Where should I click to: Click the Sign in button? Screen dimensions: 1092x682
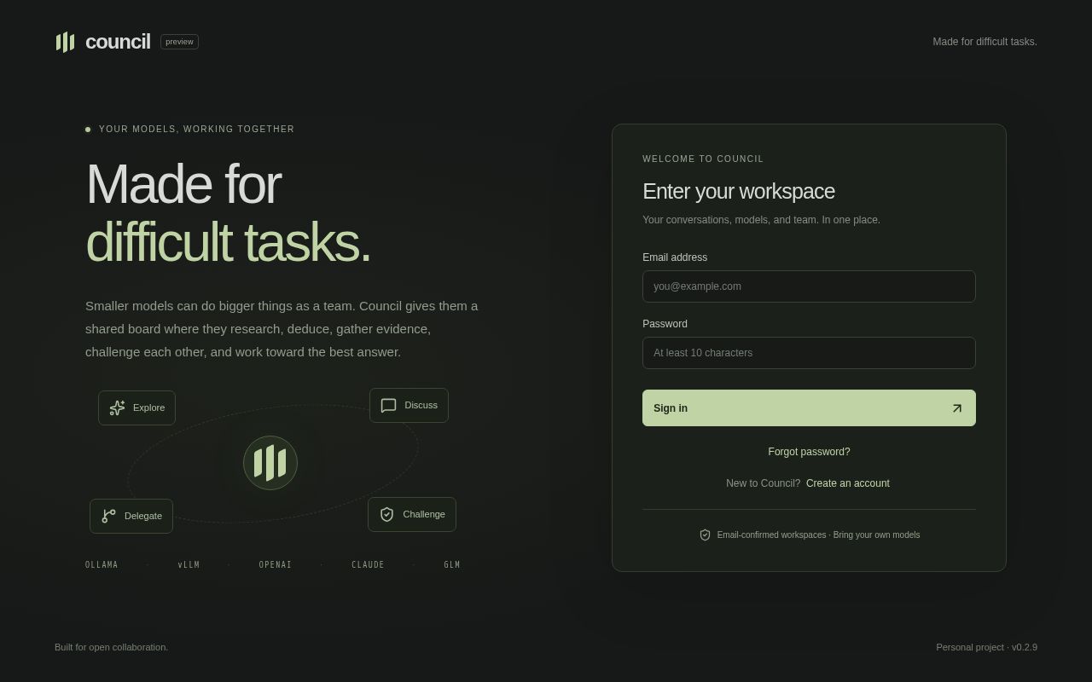pos(809,408)
